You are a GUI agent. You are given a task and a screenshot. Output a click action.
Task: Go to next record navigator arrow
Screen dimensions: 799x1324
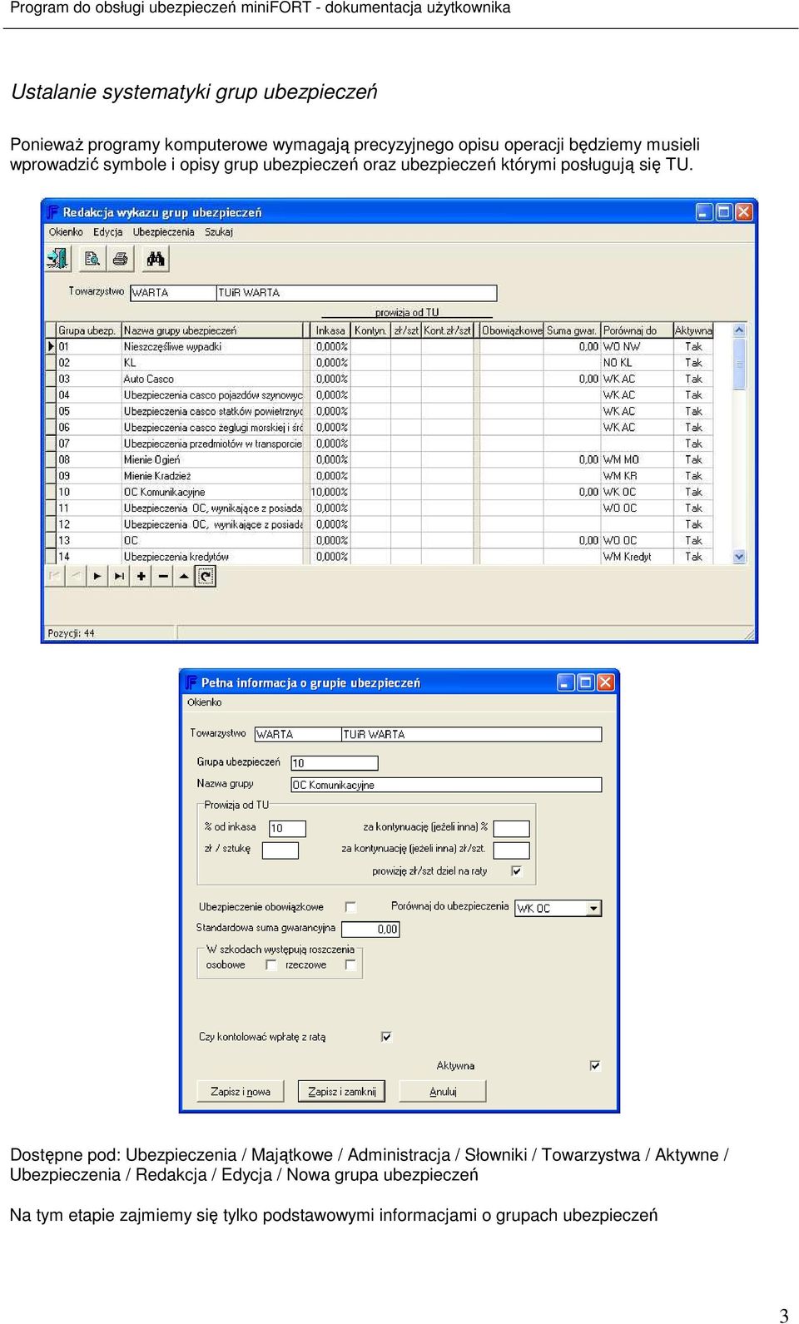(98, 576)
